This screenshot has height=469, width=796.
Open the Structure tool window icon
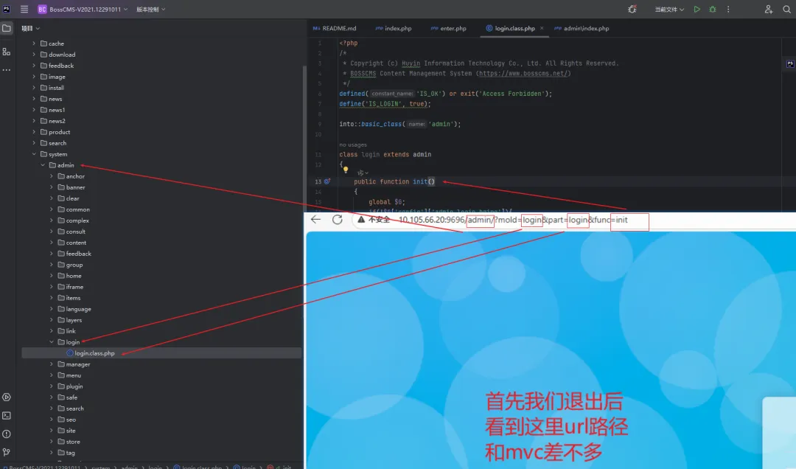[7, 52]
